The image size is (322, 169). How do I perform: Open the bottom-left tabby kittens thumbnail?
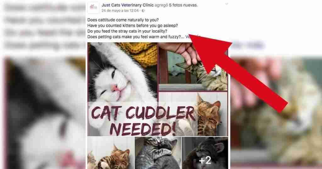[111, 153]
